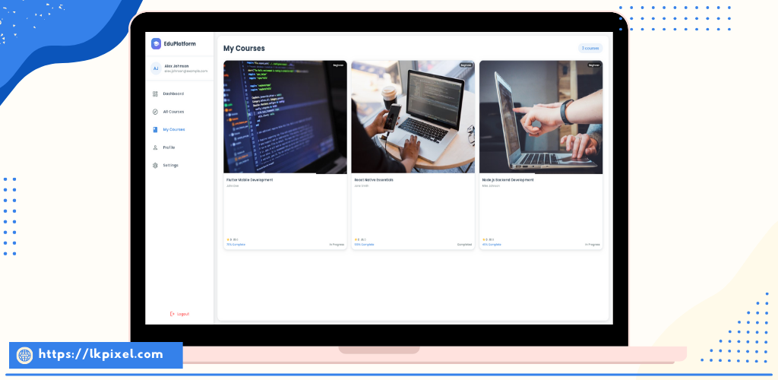Open the React Native Essentials course thumbnail

tap(413, 117)
